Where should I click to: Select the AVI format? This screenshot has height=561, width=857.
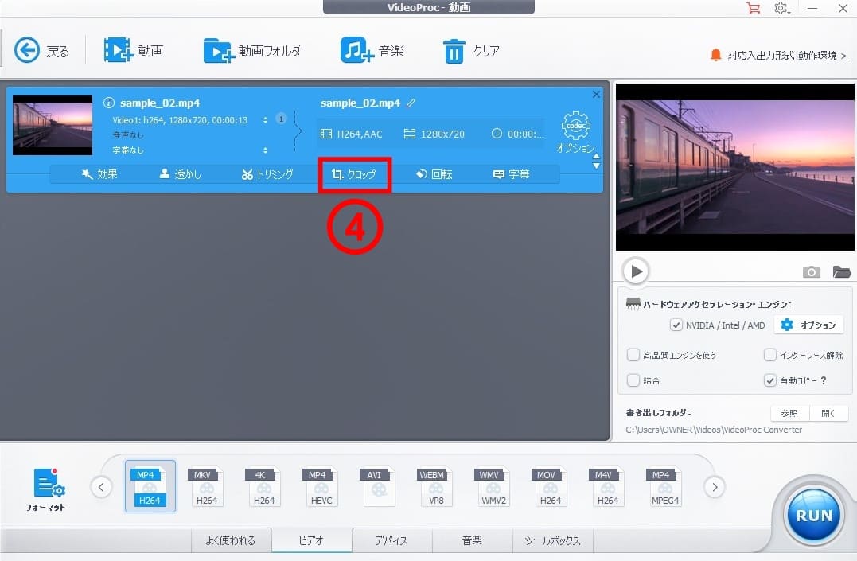point(378,486)
